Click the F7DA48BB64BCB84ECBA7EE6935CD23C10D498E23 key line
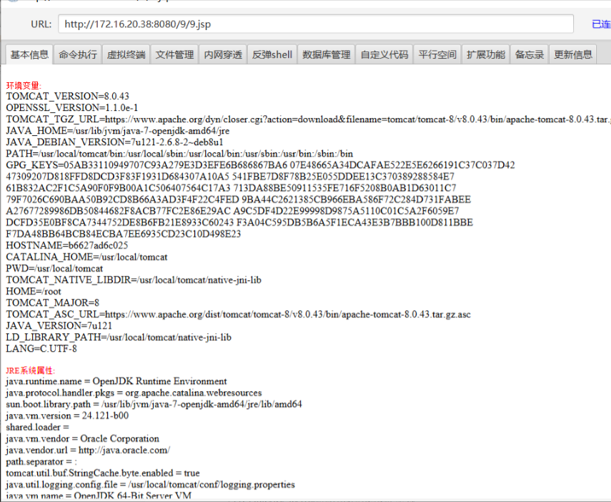 point(124,234)
